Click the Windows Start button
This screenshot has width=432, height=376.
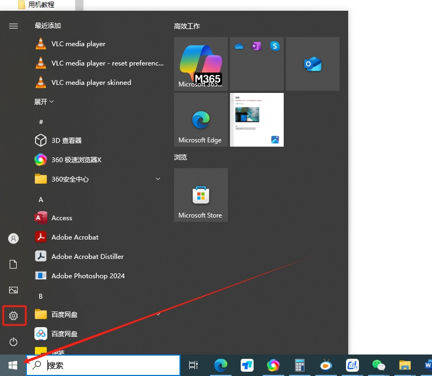pyautogui.click(x=13, y=365)
